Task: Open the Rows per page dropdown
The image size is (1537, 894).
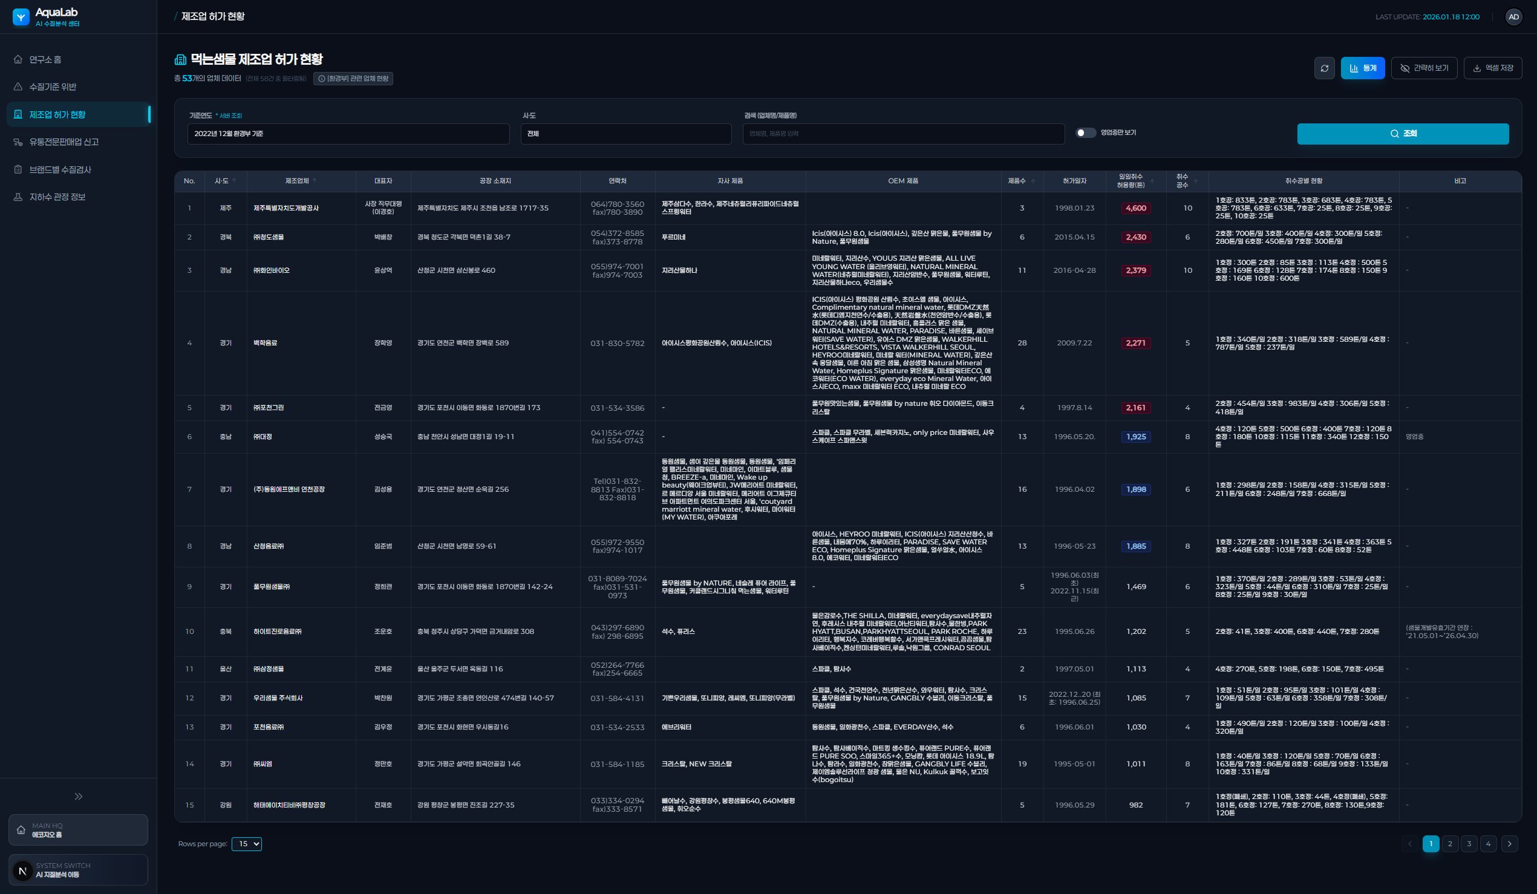Action: [246, 844]
